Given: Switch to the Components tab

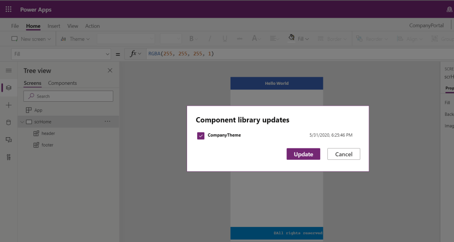Looking at the screenshot, I should point(62,83).
